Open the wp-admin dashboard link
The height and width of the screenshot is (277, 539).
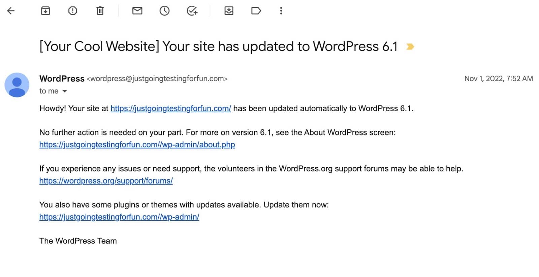click(119, 217)
